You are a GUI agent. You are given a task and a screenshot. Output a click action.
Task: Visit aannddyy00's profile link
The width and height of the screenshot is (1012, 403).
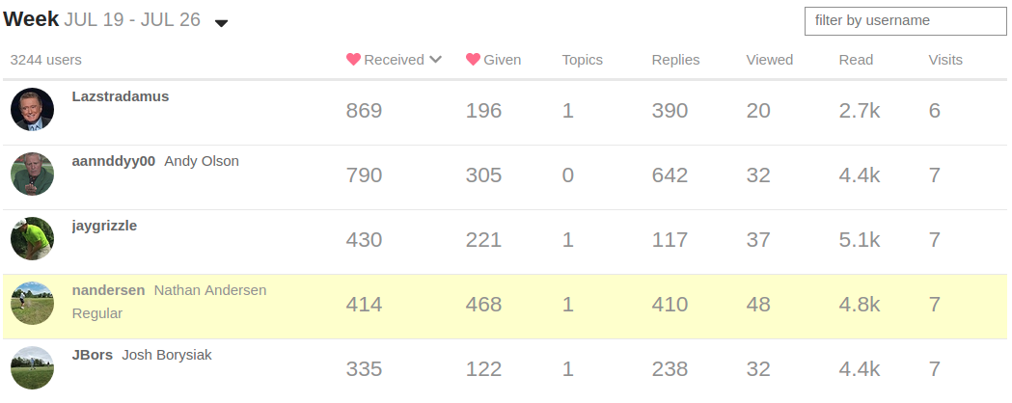[x=113, y=161]
